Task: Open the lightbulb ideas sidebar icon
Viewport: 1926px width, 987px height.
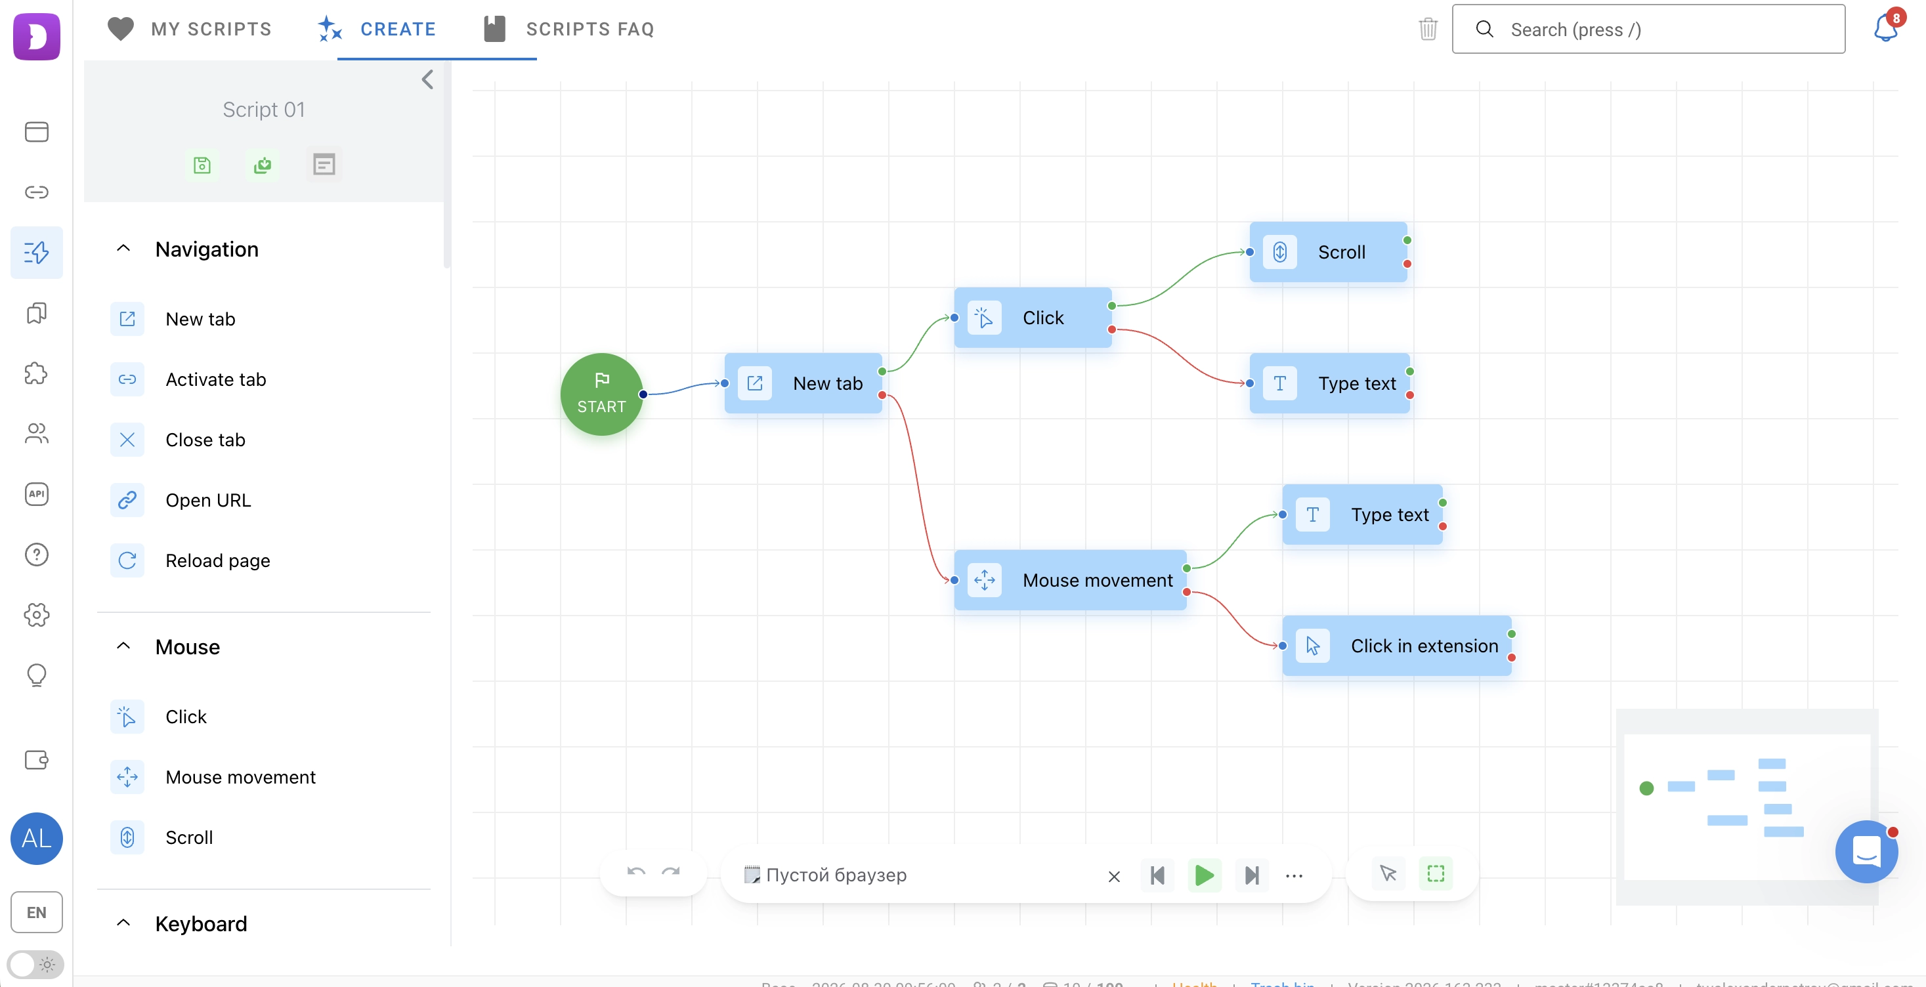Action: pos(37,675)
